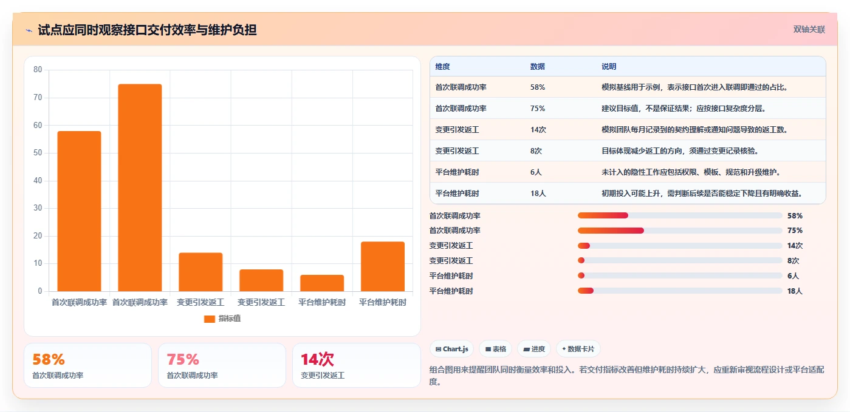
Task: Click the description starting 模拟团队每月记录
Action: point(695,130)
